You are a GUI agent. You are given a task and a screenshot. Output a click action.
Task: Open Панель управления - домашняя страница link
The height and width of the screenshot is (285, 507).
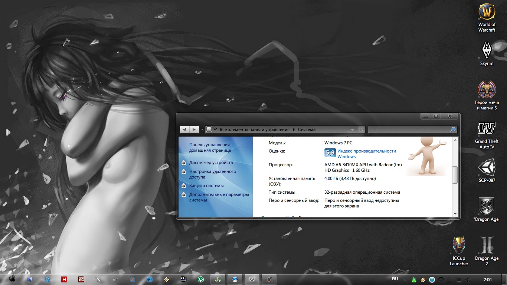[210, 148]
